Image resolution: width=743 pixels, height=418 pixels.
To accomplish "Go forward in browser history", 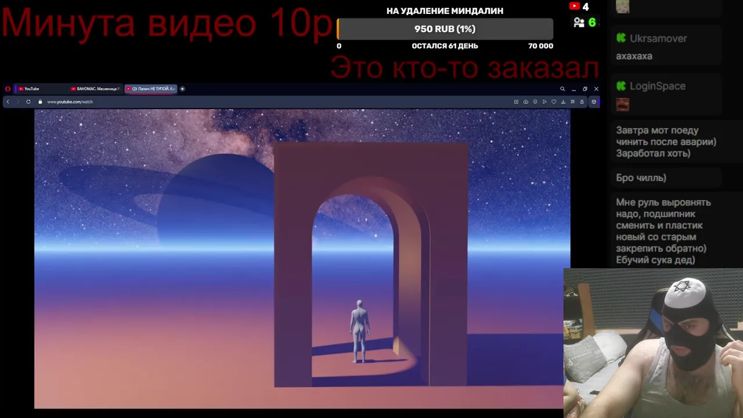I will [18, 102].
